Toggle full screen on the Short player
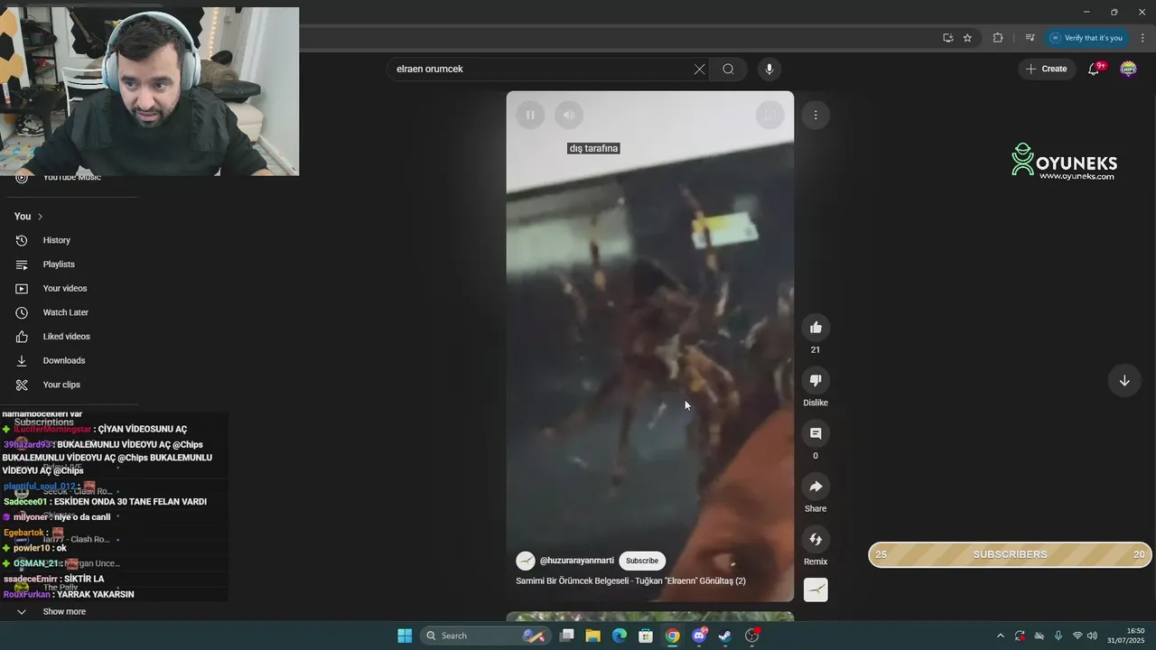The image size is (1156, 650). 769,115
